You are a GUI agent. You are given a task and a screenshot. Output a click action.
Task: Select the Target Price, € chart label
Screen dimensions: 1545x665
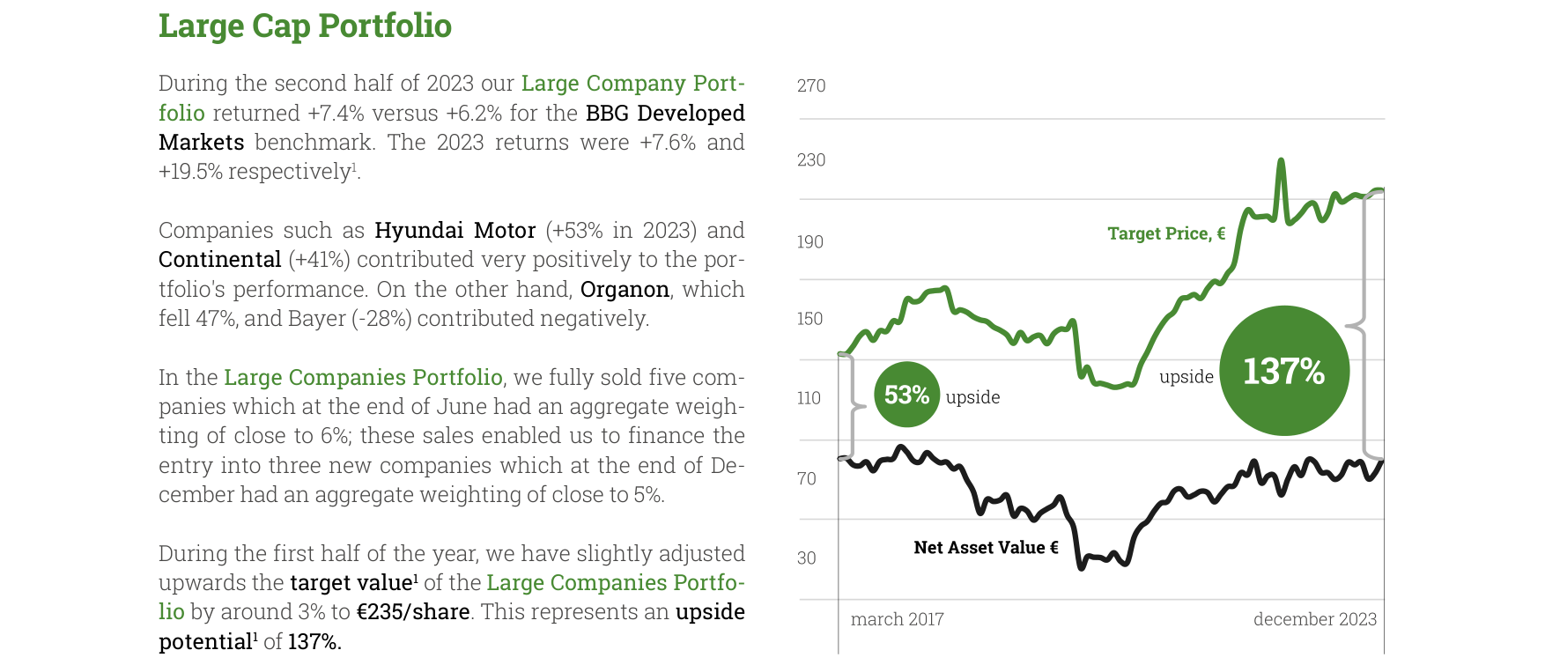pos(1166,233)
